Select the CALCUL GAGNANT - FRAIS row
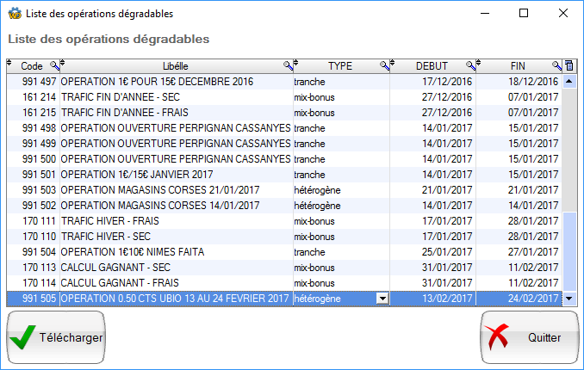584x370 pixels. pyautogui.click(x=172, y=282)
